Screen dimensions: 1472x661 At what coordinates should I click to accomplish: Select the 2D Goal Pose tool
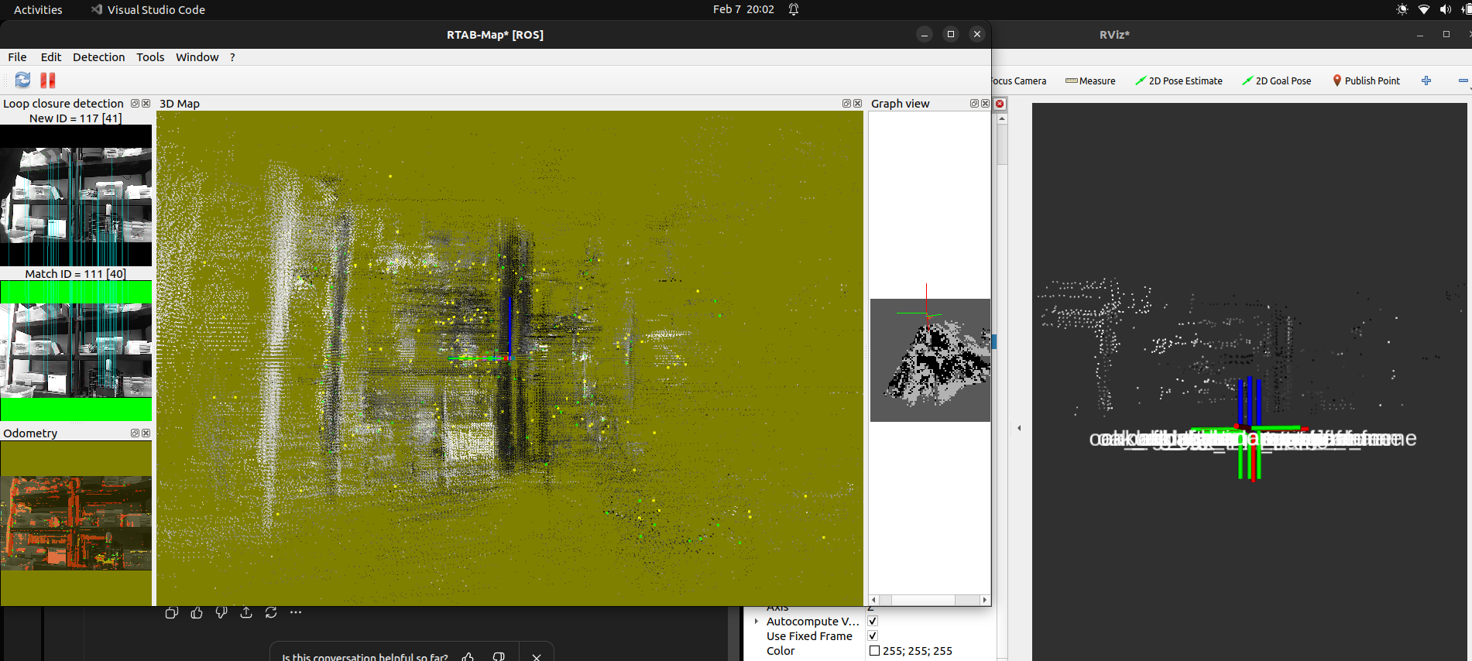tap(1277, 80)
